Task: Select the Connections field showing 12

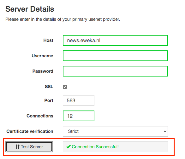Action: click(x=79, y=116)
